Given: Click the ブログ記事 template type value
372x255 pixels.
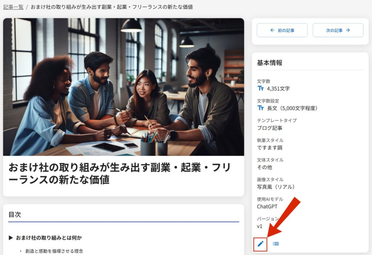Looking at the screenshot, I should [x=270, y=128].
